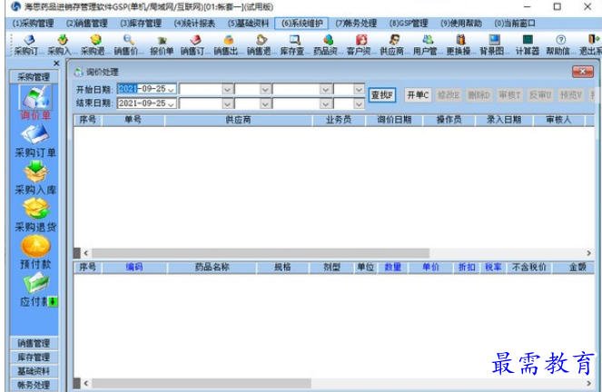The height and width of the screenshot is (392, 602).
Task: Click the 更换操作员 toolbar icon
Action: (460, 44)
